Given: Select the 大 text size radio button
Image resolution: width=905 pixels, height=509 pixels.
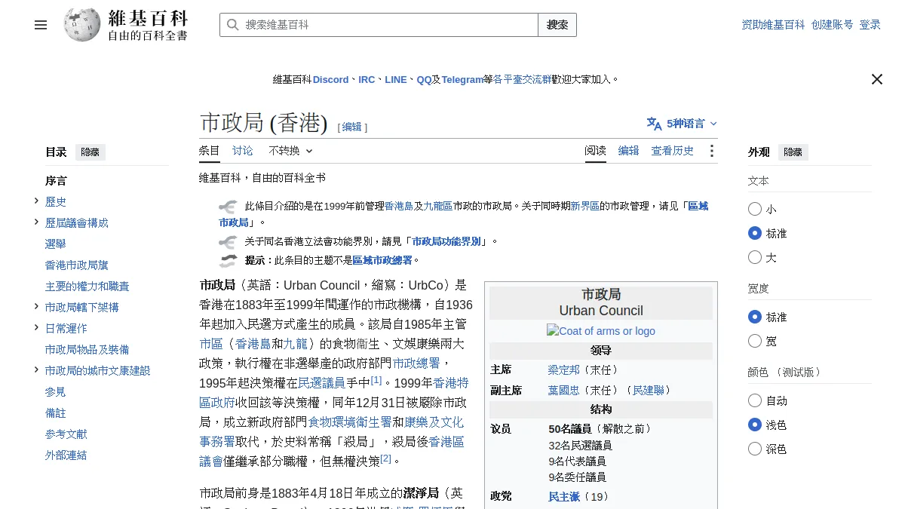Looking at the screenshot, I should 755,257.
